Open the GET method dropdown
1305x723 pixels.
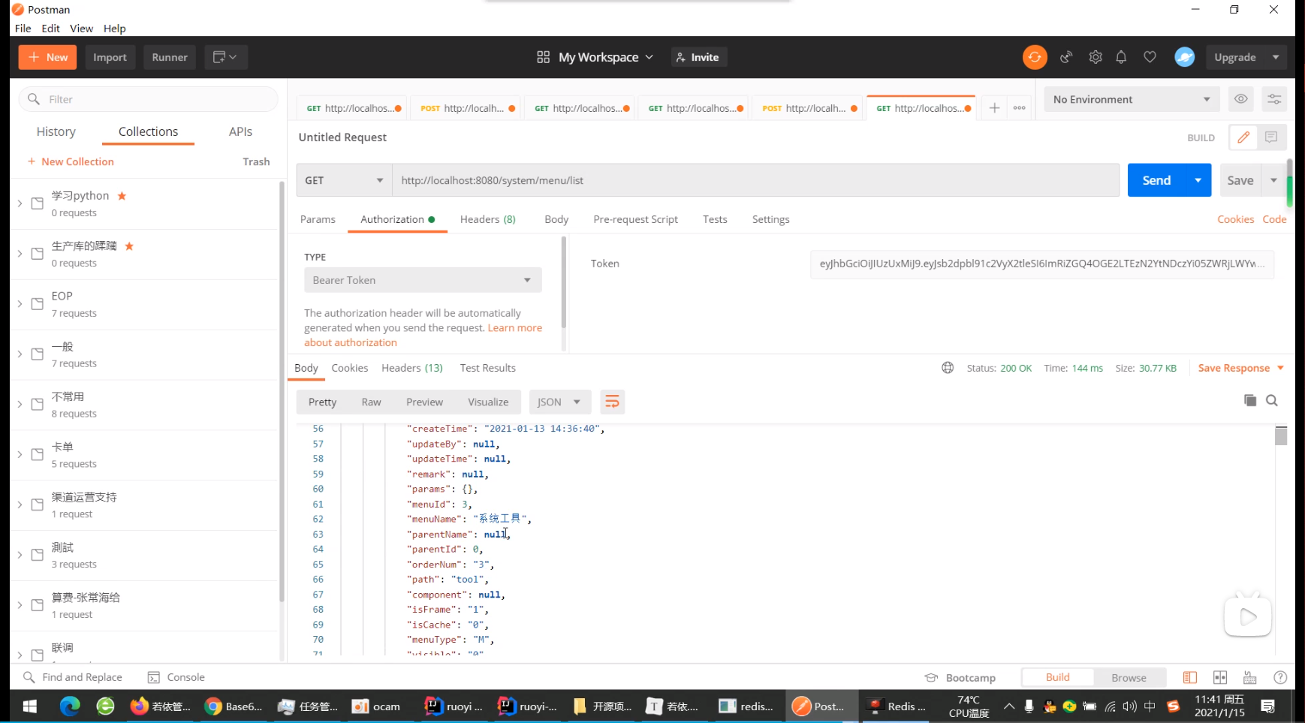click(344, 180)
